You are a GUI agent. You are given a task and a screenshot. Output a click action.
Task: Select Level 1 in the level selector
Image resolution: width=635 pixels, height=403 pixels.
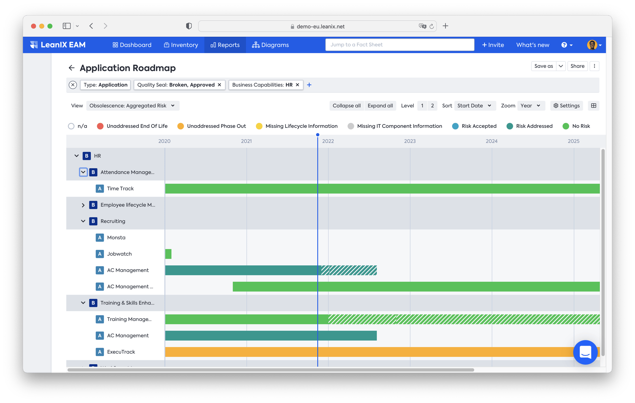pyautogui.click(x=422, y=105)
